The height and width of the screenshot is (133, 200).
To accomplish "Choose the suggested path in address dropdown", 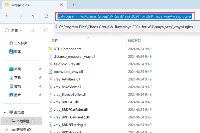I will [126, 27].
